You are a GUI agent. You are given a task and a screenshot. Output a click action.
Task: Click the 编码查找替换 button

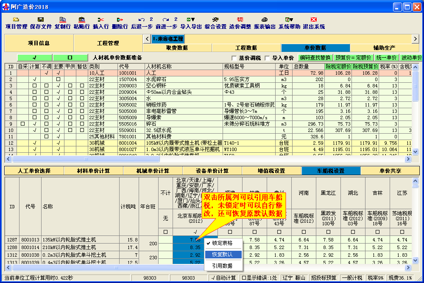click(315, 58)
